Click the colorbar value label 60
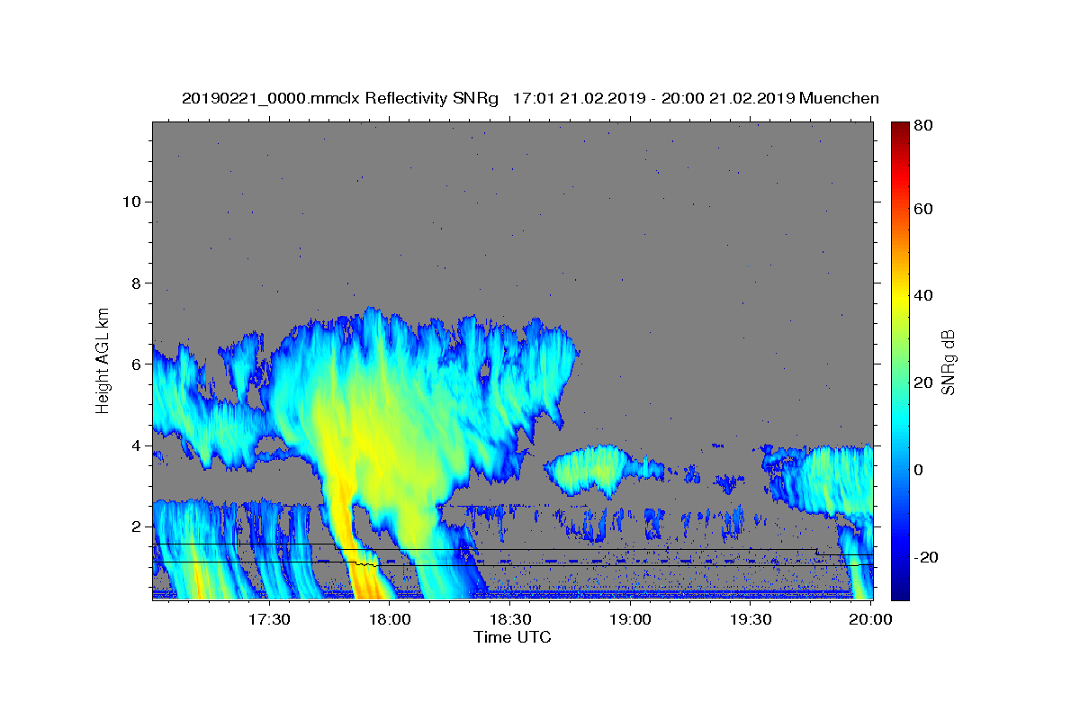This screenshot has height=720, width=1080. (x=924, y=210)
